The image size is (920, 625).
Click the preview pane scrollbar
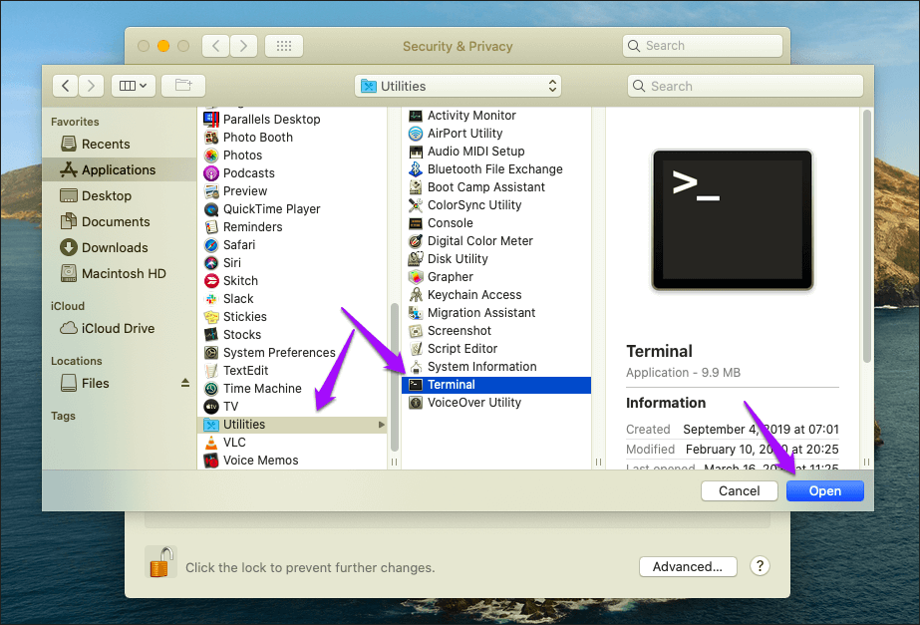[867, 236]
